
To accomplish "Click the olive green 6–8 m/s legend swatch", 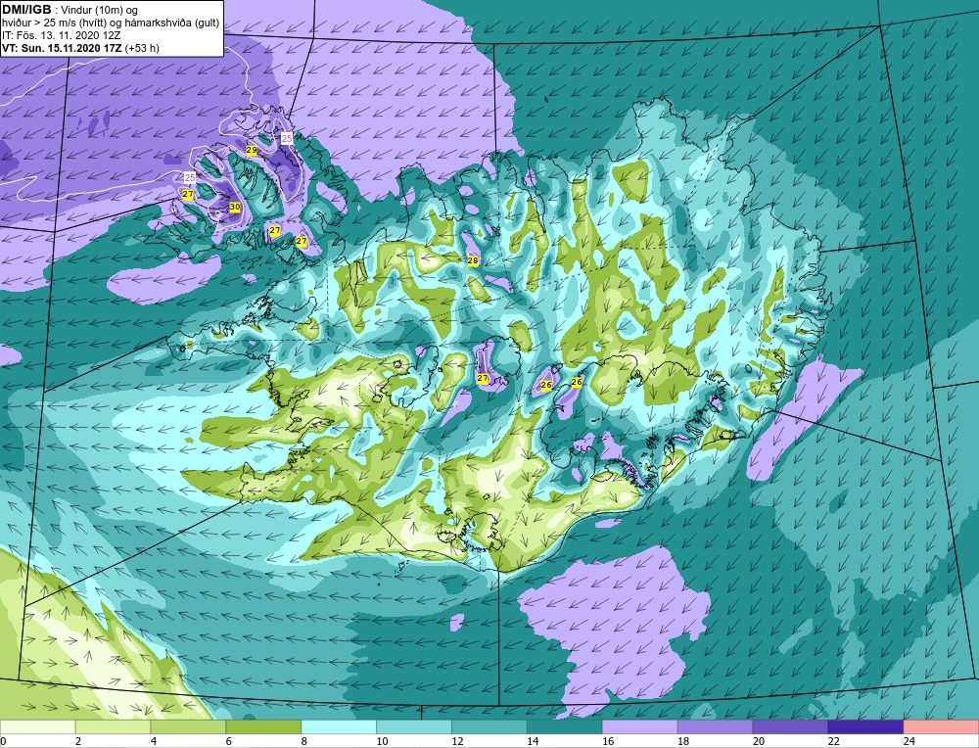I will (x=263, y=727).
